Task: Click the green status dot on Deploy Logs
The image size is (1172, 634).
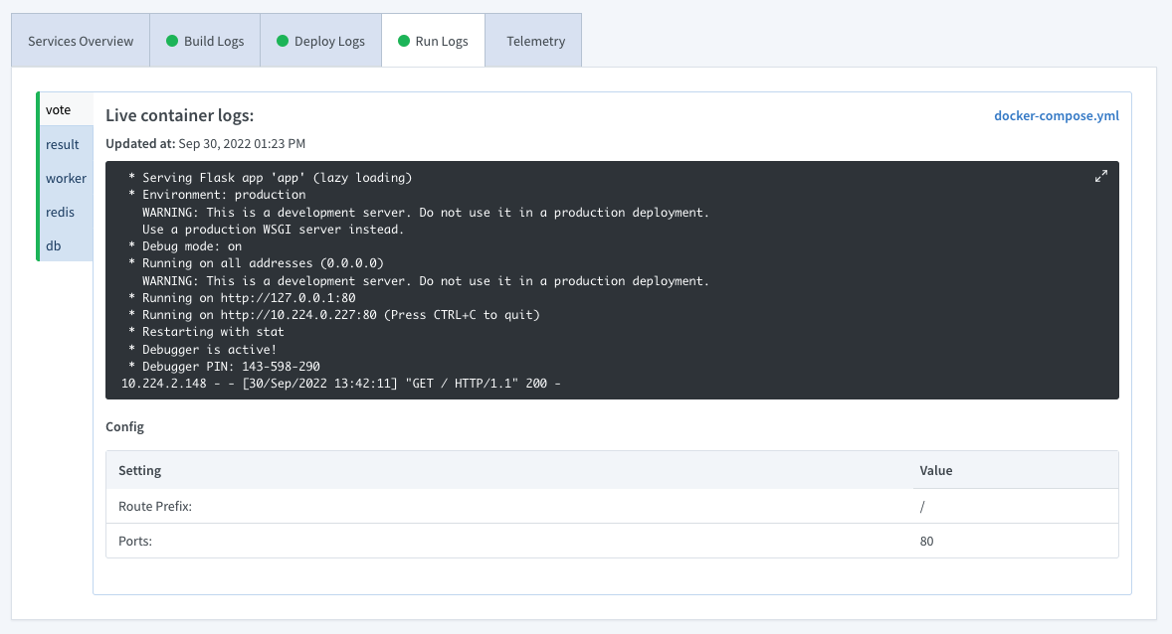Action: [x=283, y=41]
